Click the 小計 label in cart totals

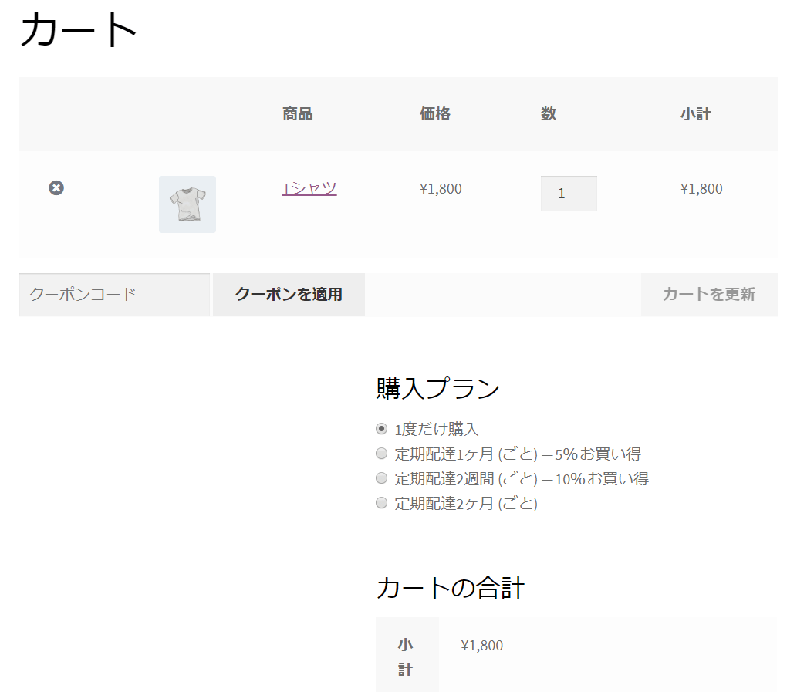point(405,657)
